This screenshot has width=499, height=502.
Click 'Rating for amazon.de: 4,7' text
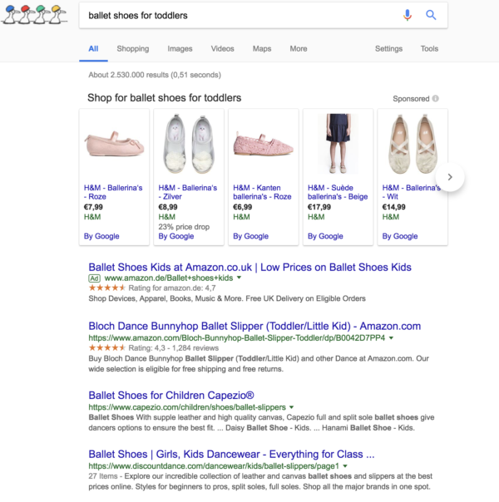(x=172, y=288)
